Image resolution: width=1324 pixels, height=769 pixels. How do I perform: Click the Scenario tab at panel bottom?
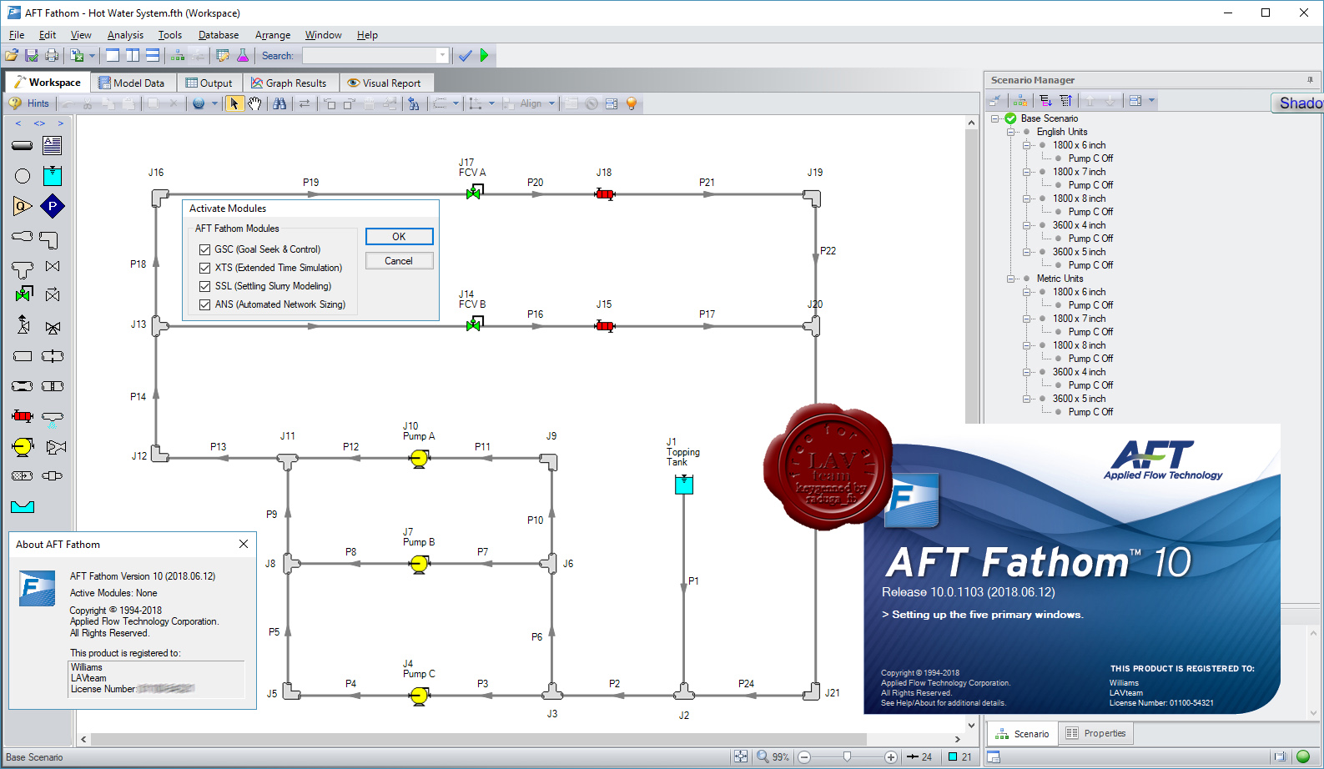pos(1022,734)
